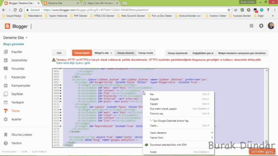This screenshot has height=156, width=278.
Task: Open the PHP Dersleri bookmark folder
Action: click(x=79, y=16)
